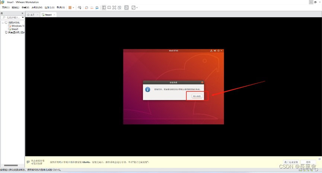Send Ctrl+Alt+Del to virtual machine
The width and height of the screenshot is (322, 173).
pyautogui.click(x=79, y=7)
